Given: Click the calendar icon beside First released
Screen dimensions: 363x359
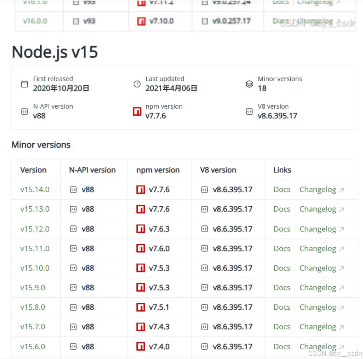Looking at the screenshot, I should click(x=24, y=84).
